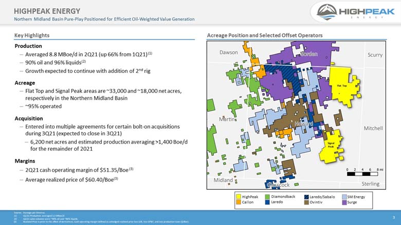Click the brown Ovintiv legend swatch

(x=306, y=202)
